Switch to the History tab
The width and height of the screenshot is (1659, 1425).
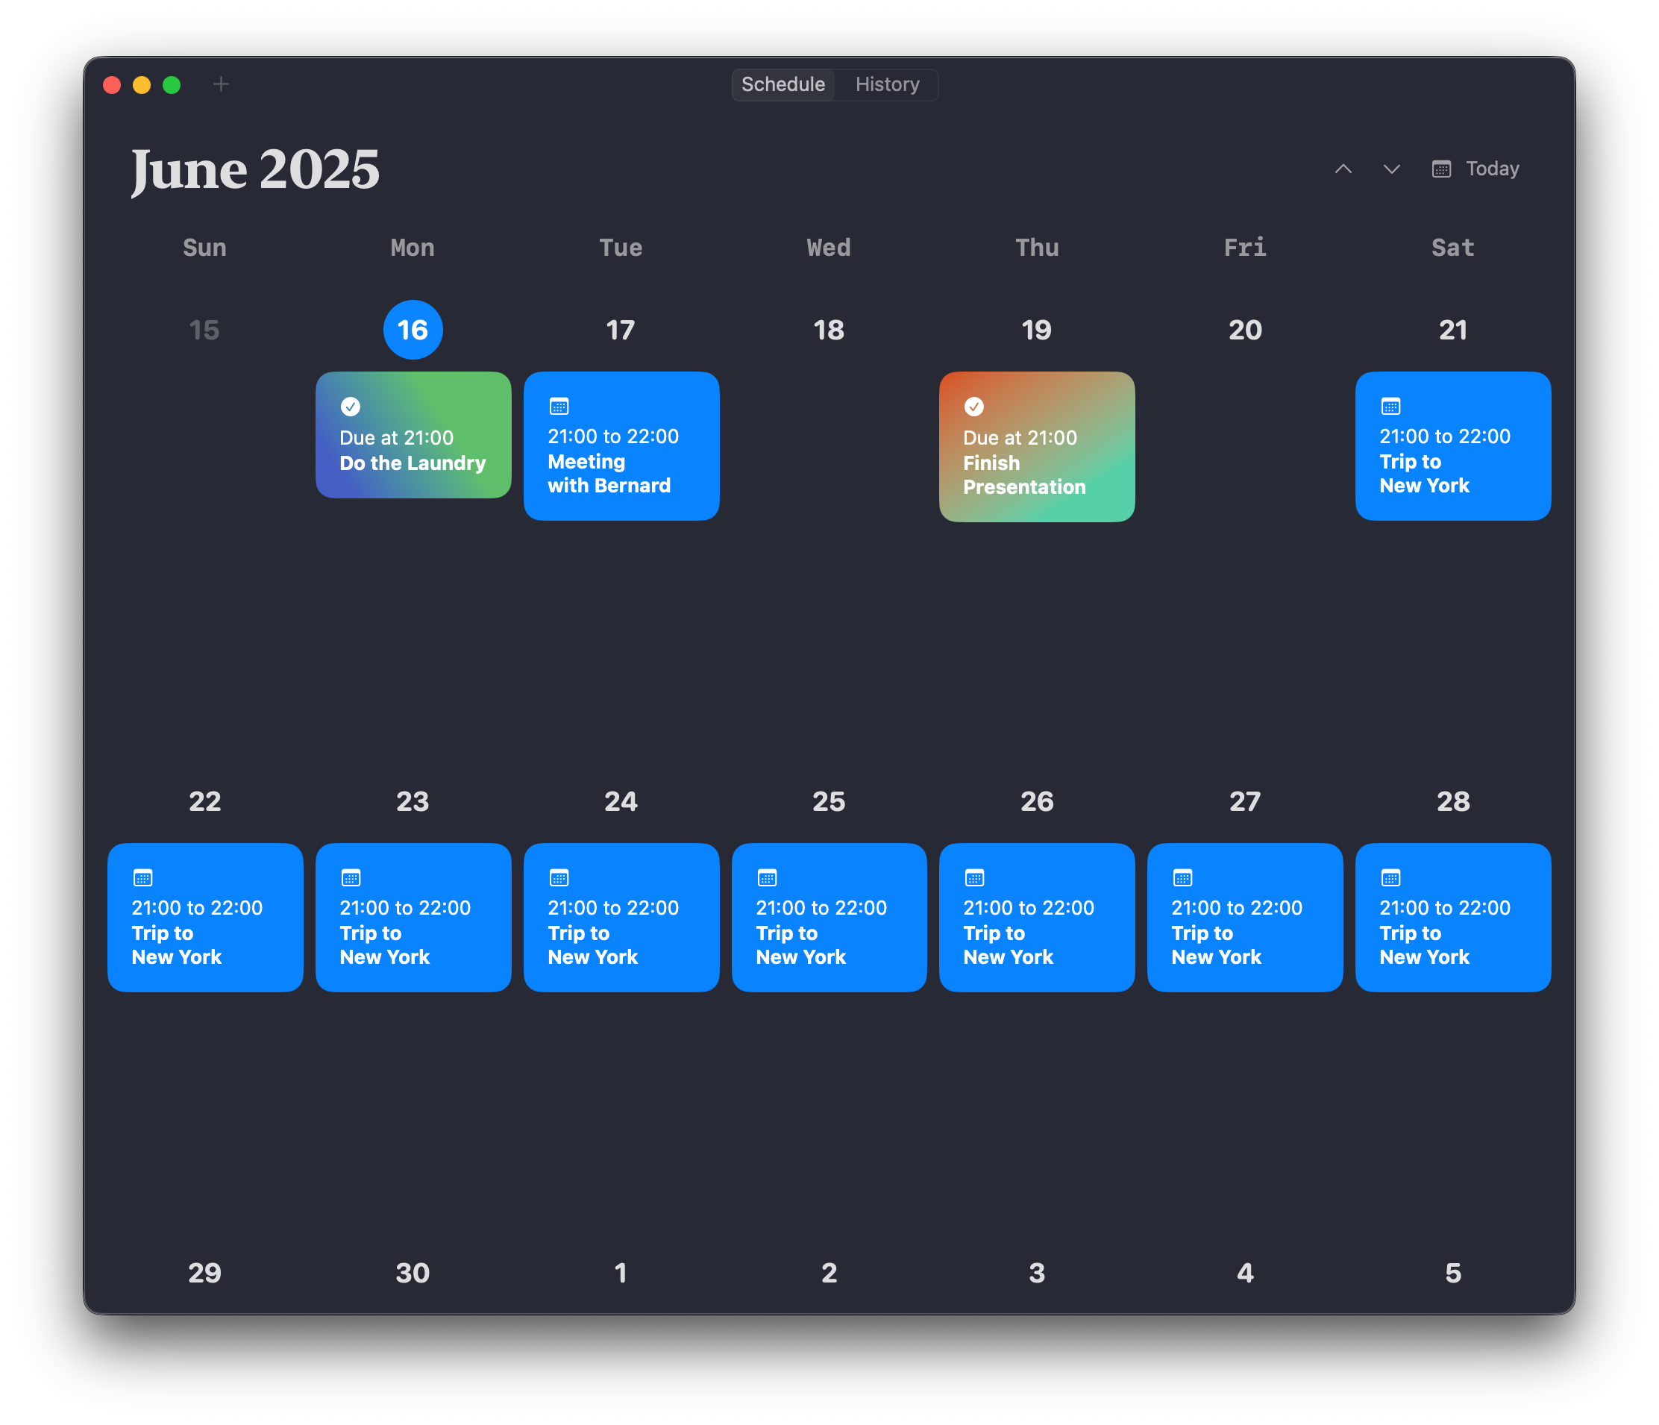coord(886,84)
